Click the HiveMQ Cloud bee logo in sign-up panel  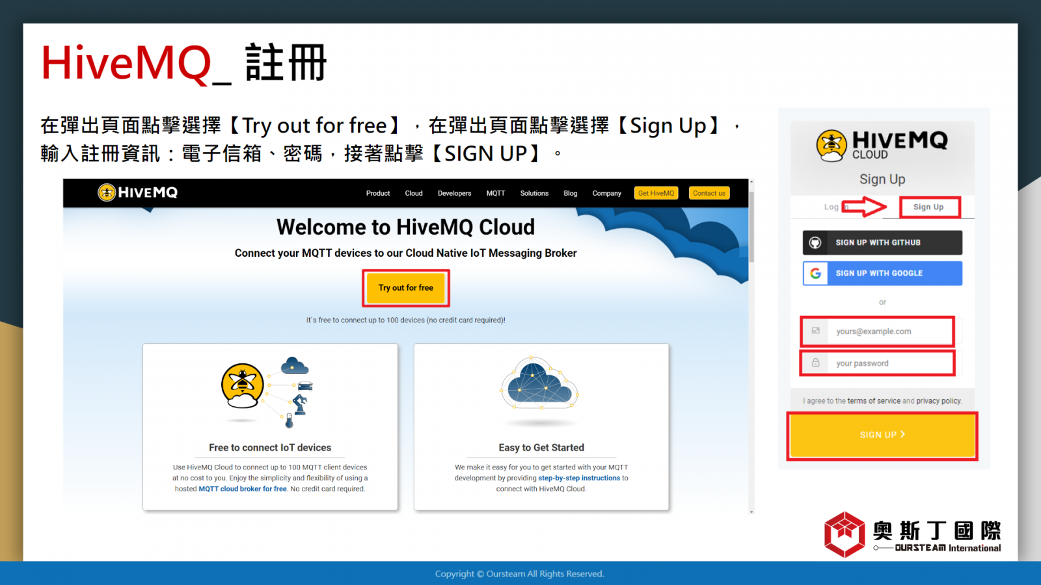click(831, 146)
